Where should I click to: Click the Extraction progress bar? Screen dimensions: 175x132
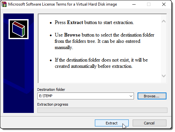pos(102,110)
